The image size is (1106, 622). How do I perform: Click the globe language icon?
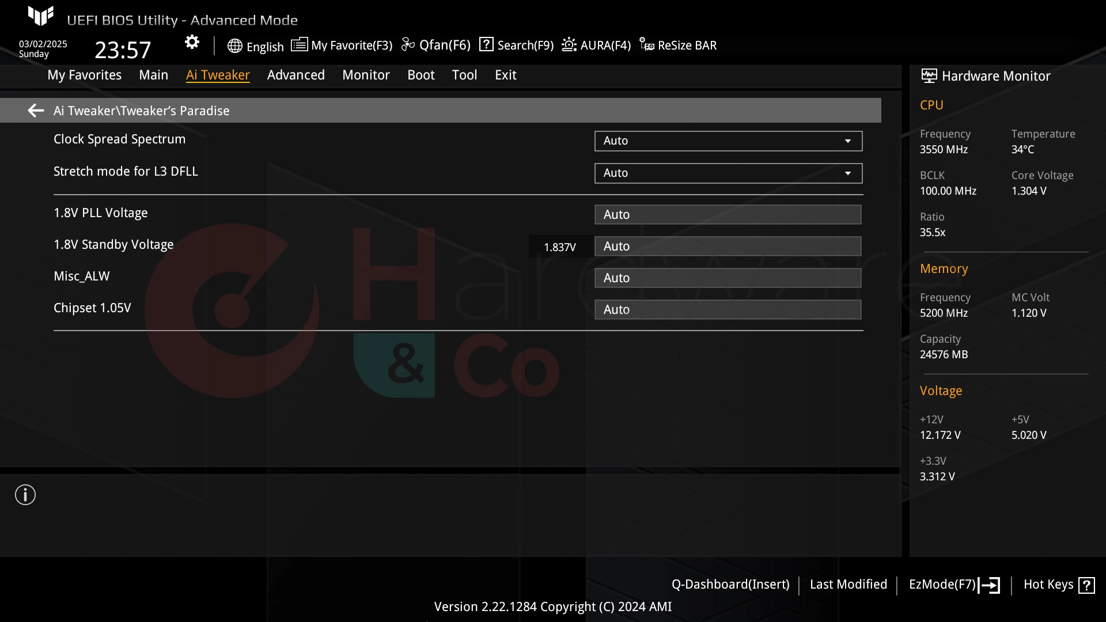234,46
